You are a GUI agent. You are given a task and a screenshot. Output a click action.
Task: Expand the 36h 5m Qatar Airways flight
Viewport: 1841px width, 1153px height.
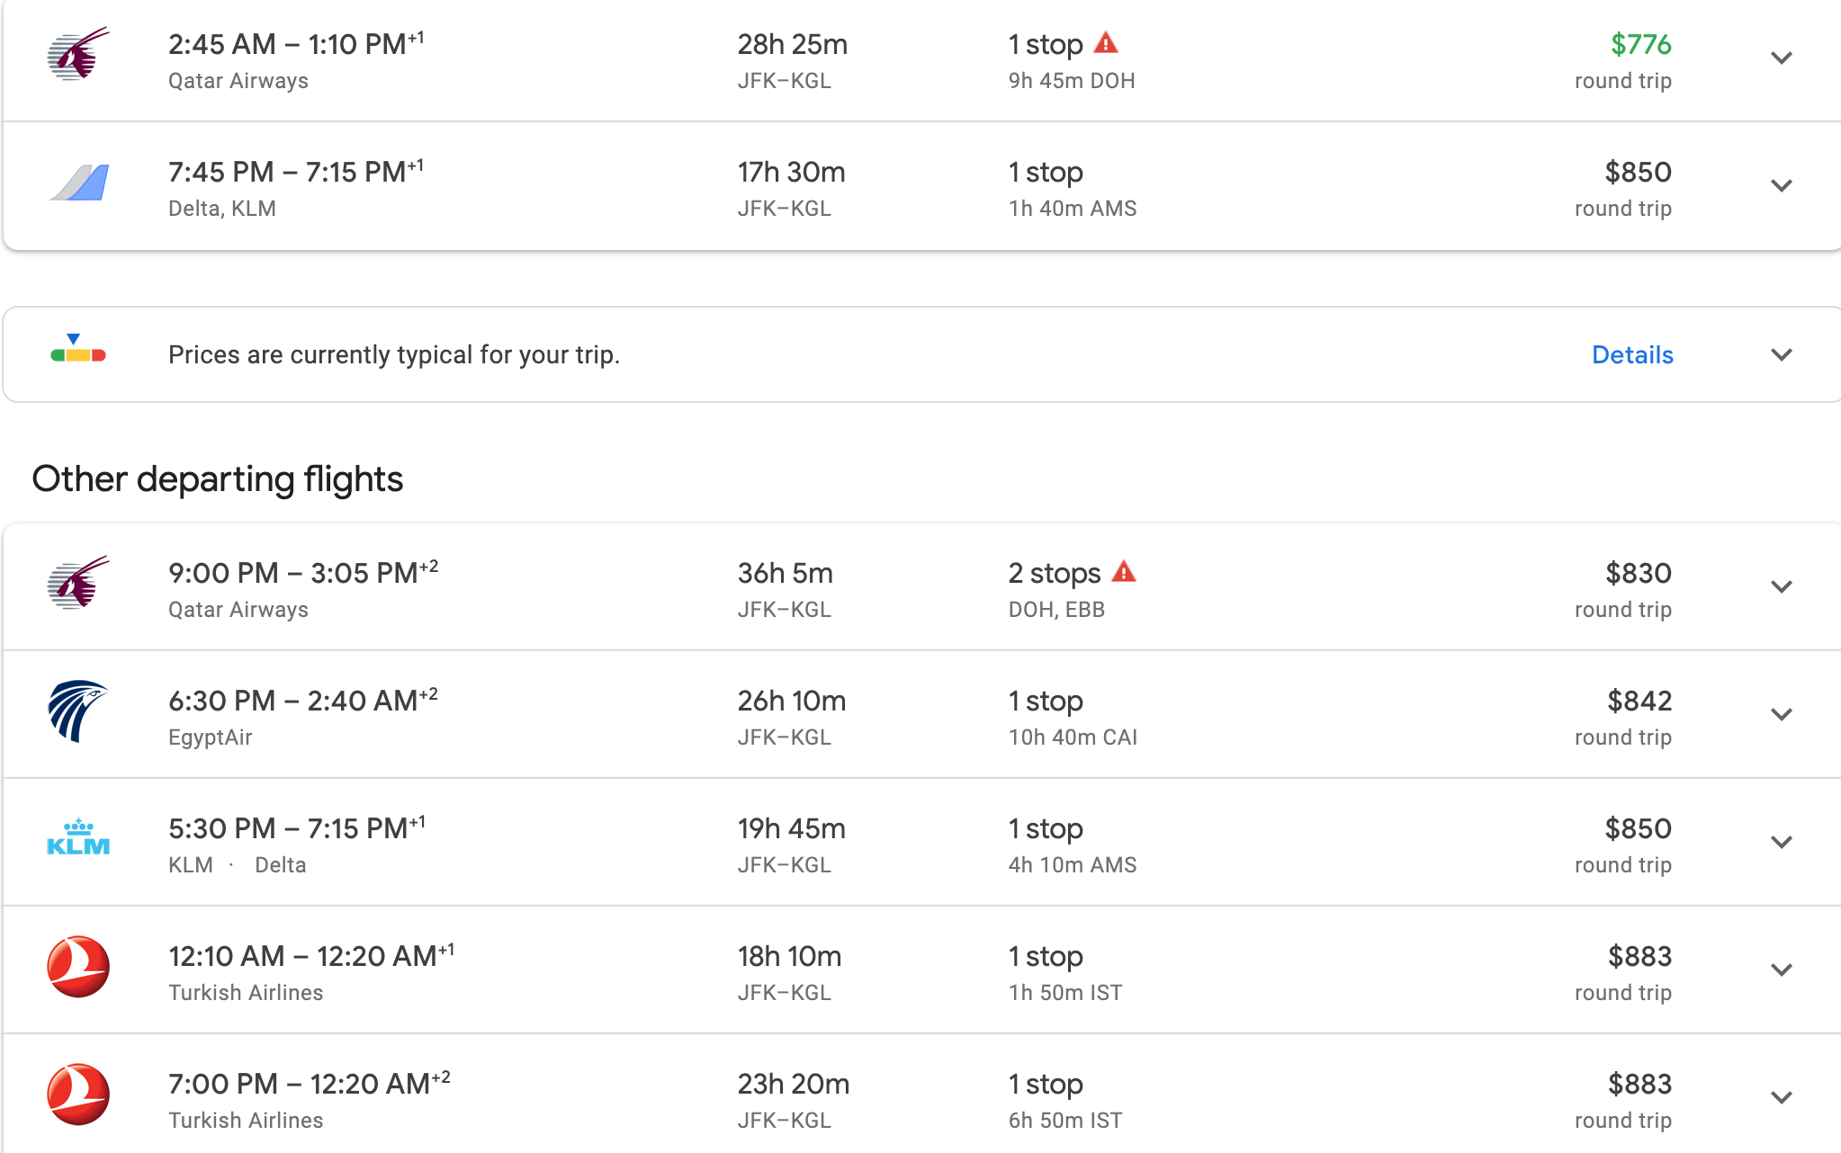(1781, 587)
